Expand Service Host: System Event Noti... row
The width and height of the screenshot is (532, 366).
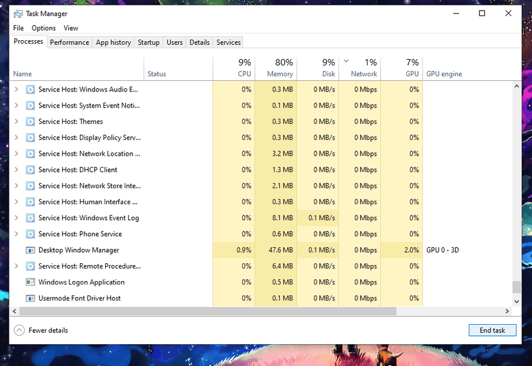[x=17, y=106]
